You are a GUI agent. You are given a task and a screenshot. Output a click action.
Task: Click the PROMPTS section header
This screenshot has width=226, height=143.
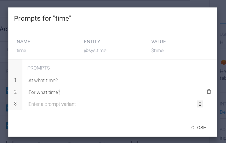(x=39, y=68)
